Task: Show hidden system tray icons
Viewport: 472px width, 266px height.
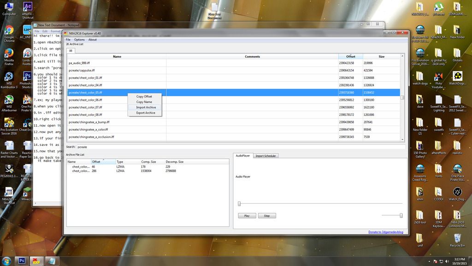Action: click(x=429, y=261)
